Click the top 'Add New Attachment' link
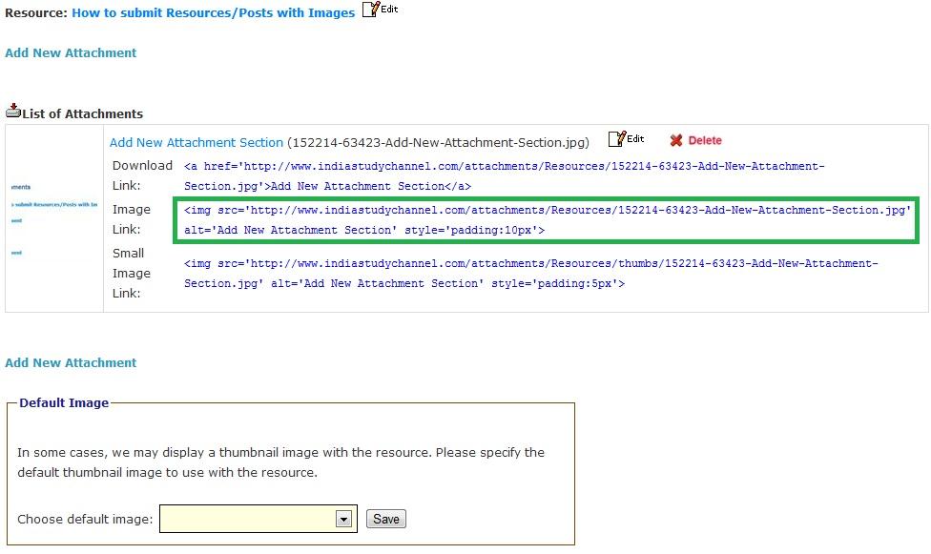 pos(71,52)
